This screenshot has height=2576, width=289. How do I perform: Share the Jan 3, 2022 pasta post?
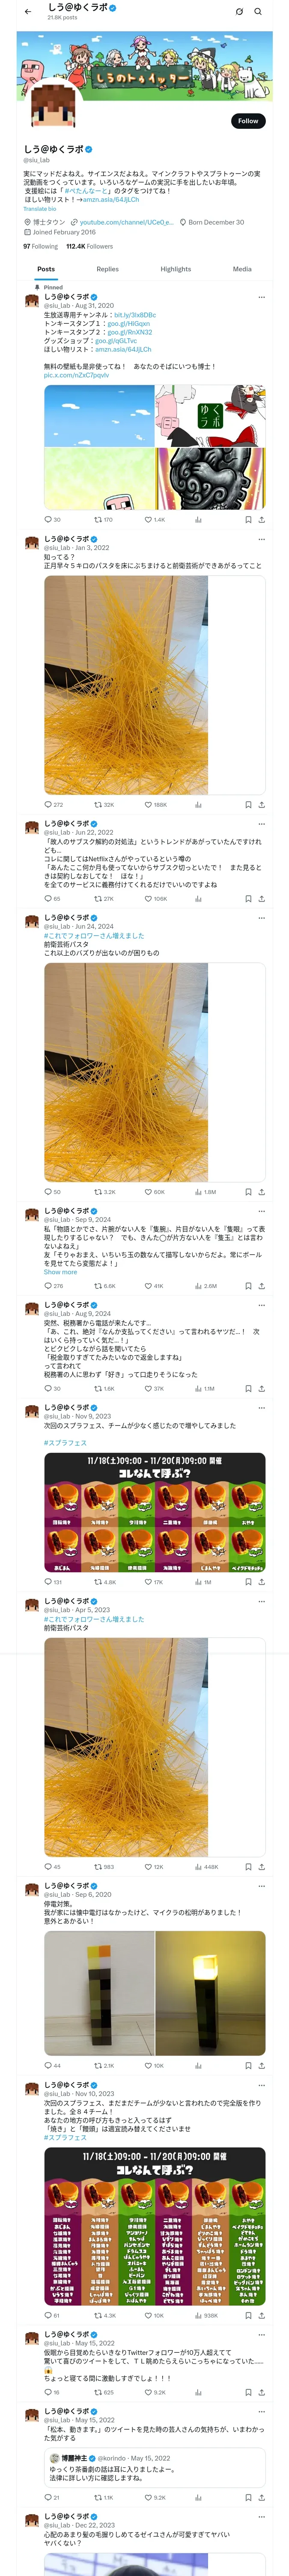click(262, 804)
